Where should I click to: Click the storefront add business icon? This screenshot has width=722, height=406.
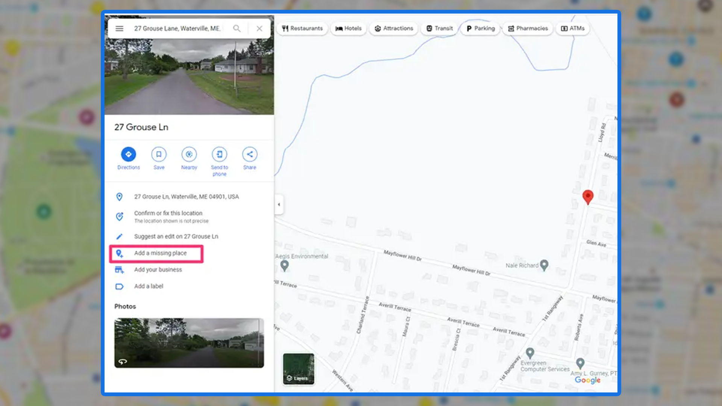coord(119,270)
